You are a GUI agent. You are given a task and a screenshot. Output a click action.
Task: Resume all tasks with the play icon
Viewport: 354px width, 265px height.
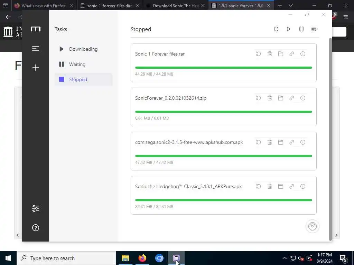289,29
